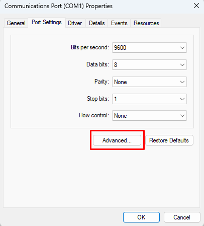Open the Events tab
204x226 pixels.
point(119,23)
